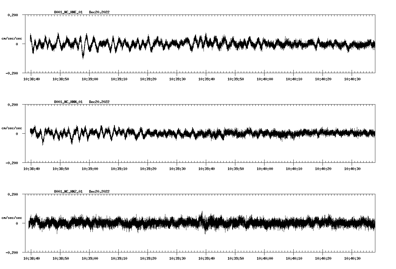The width and height of the screenshot is (396, 269).
Task: Click the 10:40:20 time label under HNZ plot
Action: click(323, 258)
